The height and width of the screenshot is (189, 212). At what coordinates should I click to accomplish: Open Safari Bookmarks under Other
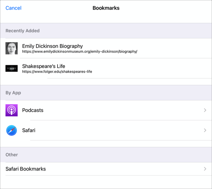(26, 169)
